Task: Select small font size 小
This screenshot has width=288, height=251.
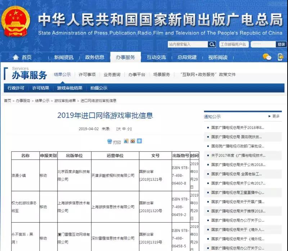Action: [129, 129]
